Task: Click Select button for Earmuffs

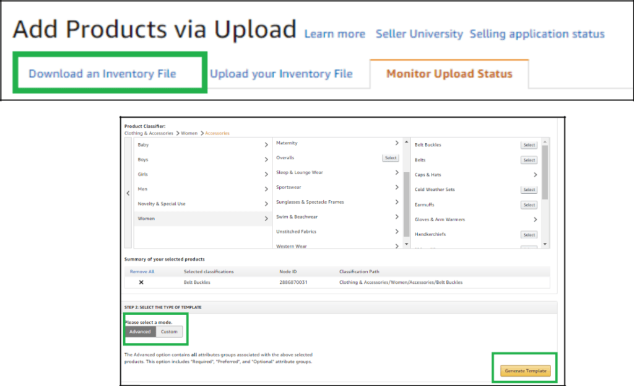Action: (529, 205)
